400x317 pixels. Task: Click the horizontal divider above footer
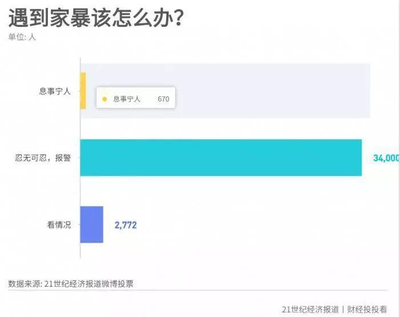198,290
